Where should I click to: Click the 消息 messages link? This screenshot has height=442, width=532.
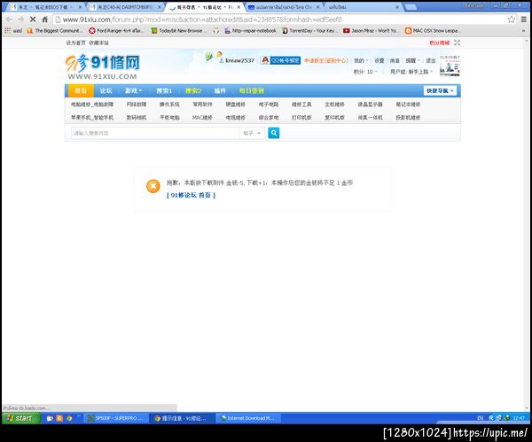tap(395, 60)
